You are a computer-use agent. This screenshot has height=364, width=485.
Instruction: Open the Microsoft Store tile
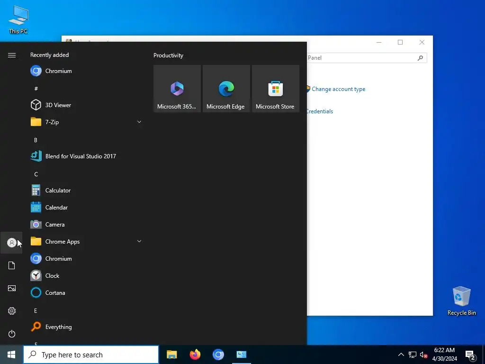(276, 89)
